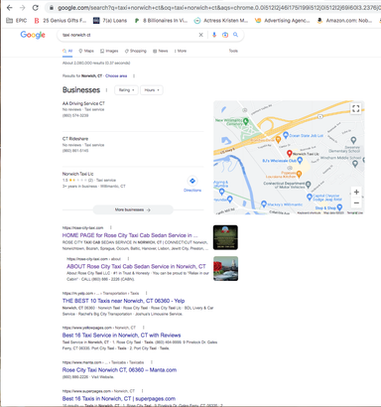381x407 pixels.
Task: Click the Stop & Shop map marker
Action: [339, 207]
